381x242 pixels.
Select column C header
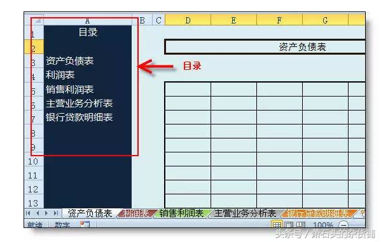[x=158, y=20]
